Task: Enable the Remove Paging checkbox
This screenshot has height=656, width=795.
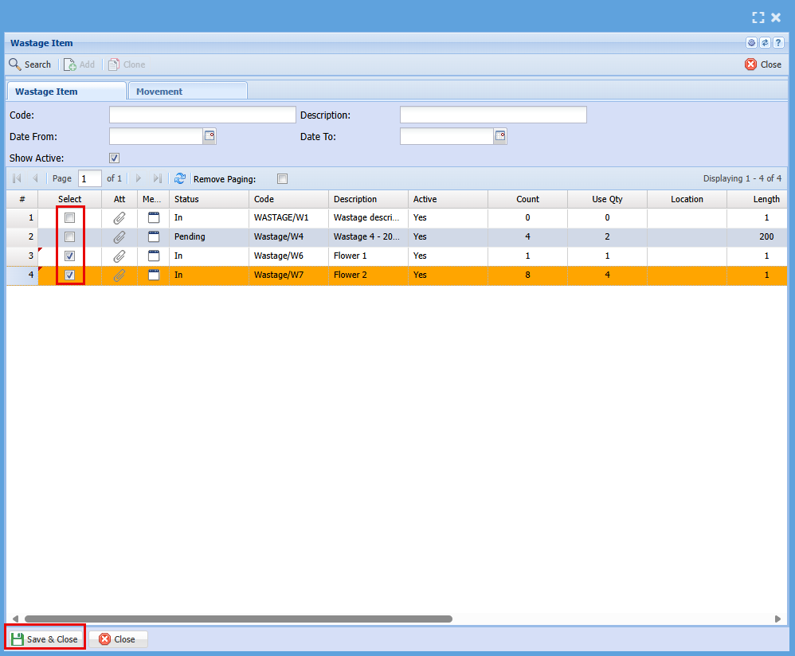Action: click(282, 179)
